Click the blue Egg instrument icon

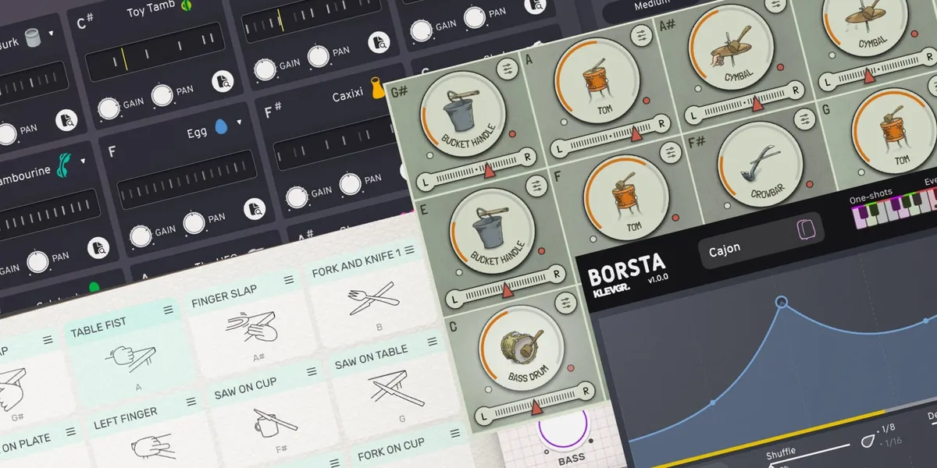pos(220,127)
